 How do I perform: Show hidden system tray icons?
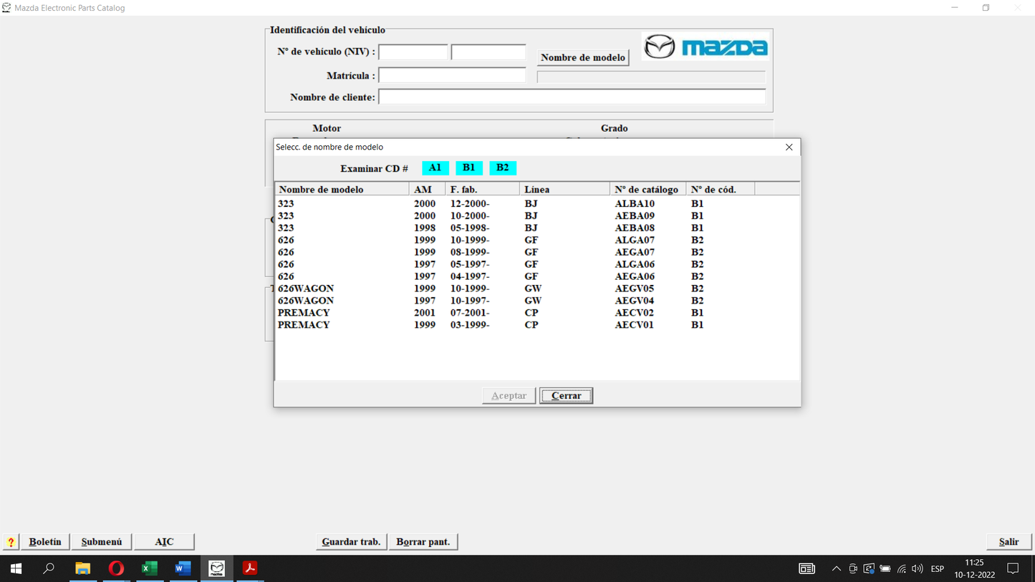pos(836,569)
